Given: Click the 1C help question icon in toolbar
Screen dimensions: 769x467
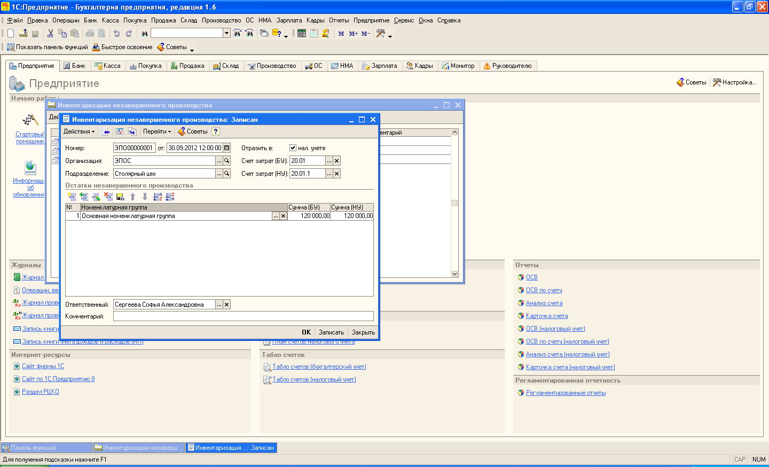Looking at the screenshot, I should tap(277, 33).
